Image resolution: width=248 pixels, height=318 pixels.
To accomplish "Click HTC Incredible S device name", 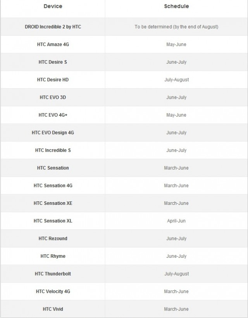I will coord(53,150).
